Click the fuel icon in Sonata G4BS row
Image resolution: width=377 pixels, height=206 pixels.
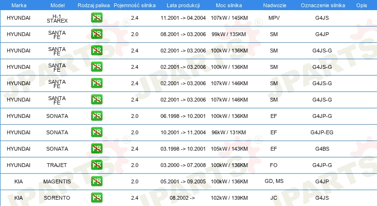[x=96, y=148]
